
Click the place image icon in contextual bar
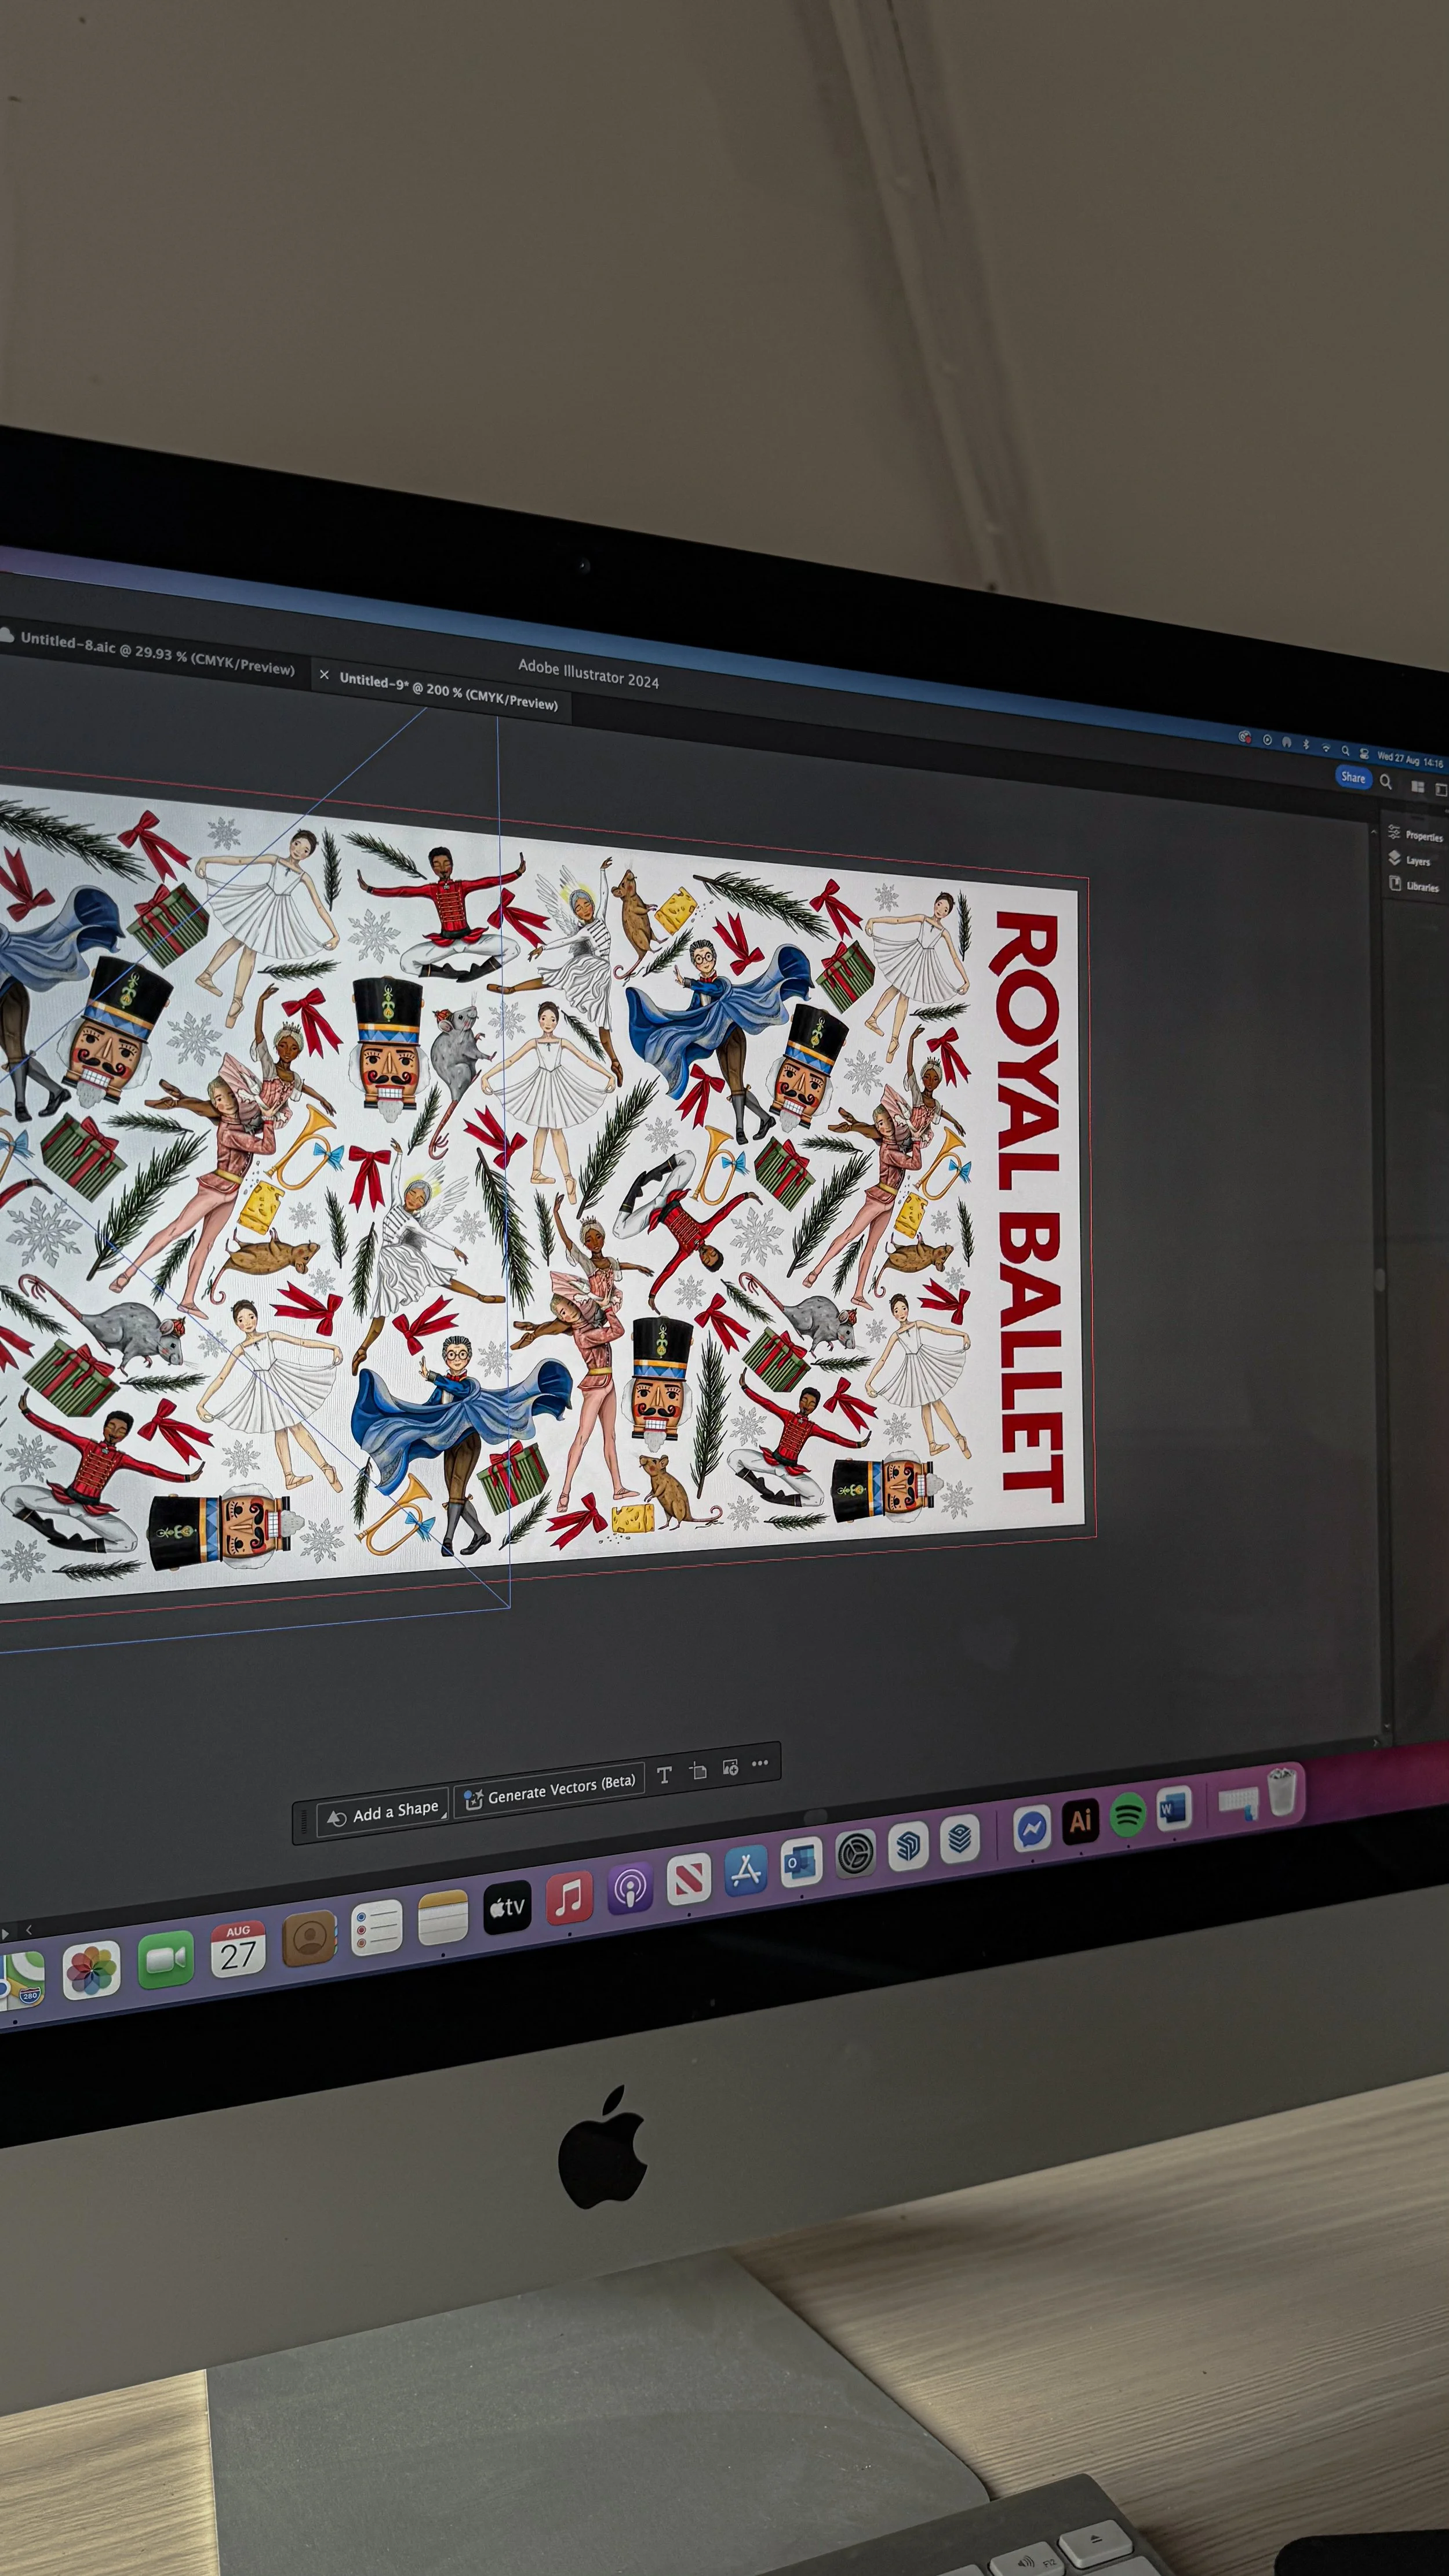pos(730,1766)
